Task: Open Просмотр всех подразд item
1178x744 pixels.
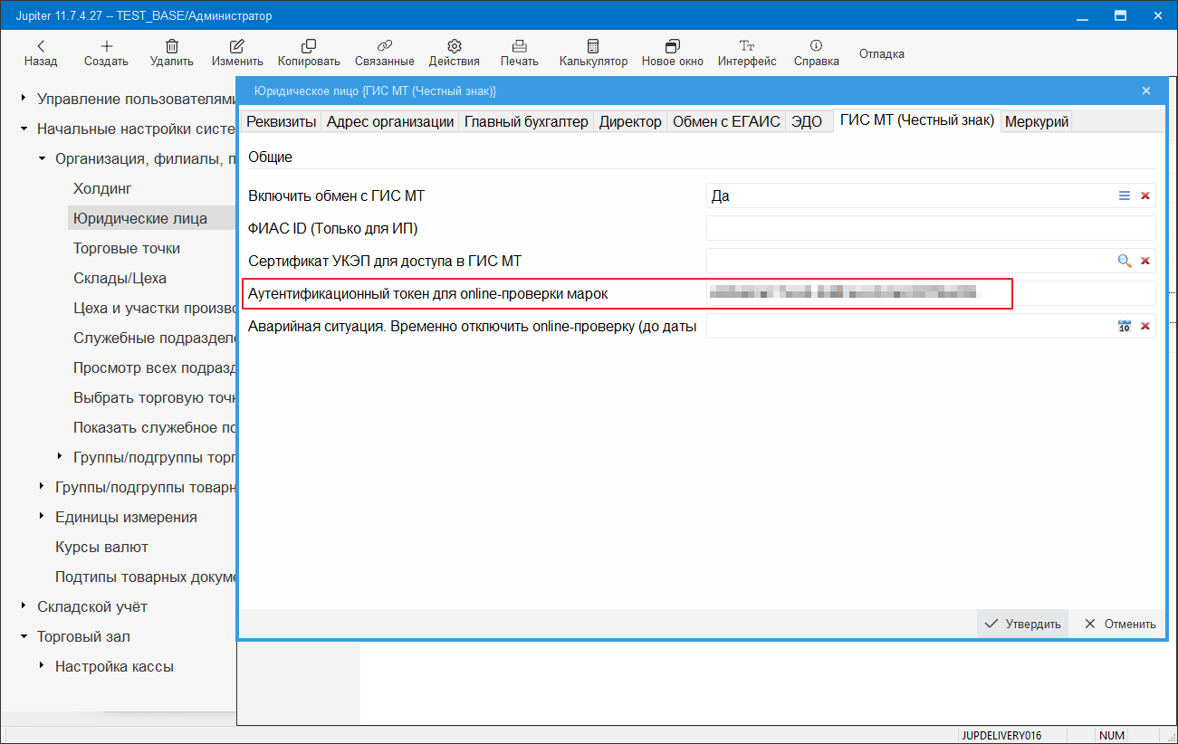Action: coord(154,367)
